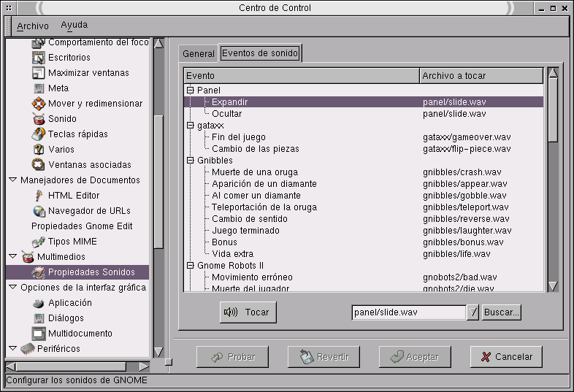Collapse the Manejadores de Documentos section

coord(13,180)
